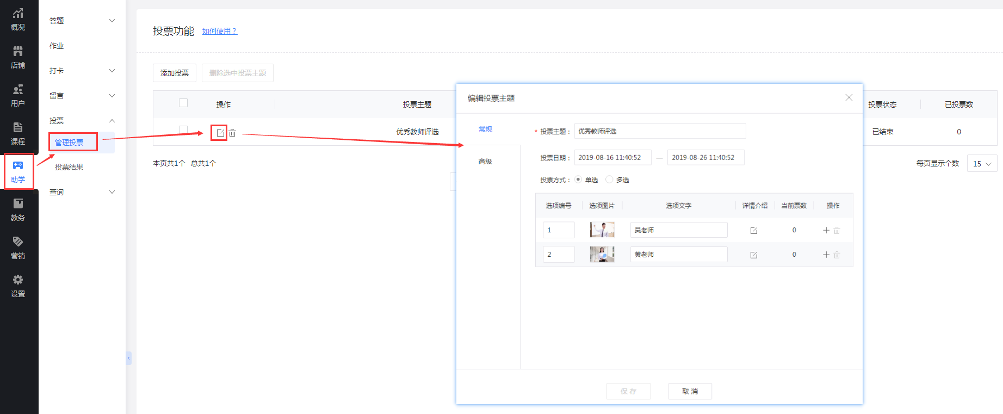Click the edit icon for 优秀教师评选 row

click(x=220, y=133)
